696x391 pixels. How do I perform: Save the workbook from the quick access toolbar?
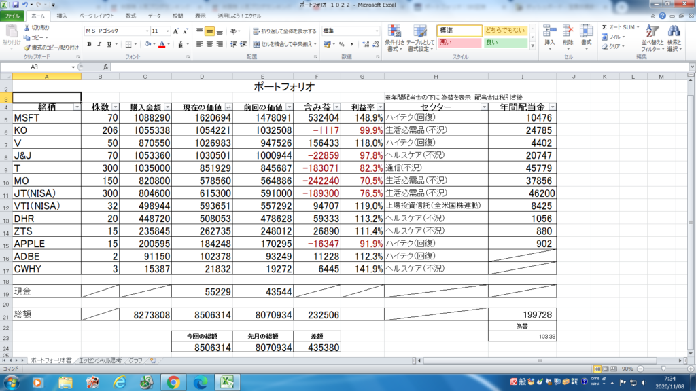(x=16, y=5)
